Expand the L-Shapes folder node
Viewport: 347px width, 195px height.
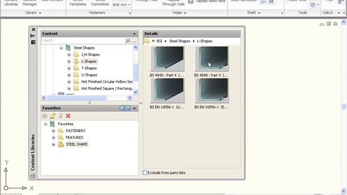69,61
